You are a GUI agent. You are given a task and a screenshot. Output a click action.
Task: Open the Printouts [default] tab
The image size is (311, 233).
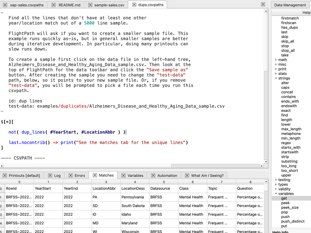pyautogui.click(x=24, y=176)
